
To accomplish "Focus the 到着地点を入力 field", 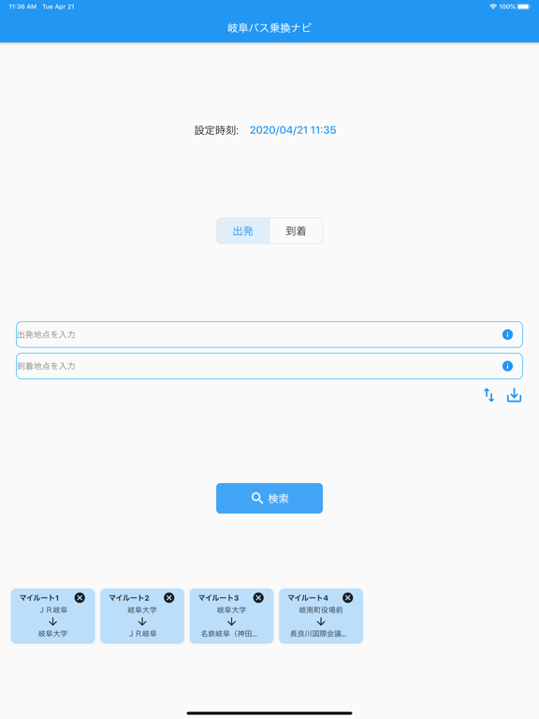I will tap(269, 366).
